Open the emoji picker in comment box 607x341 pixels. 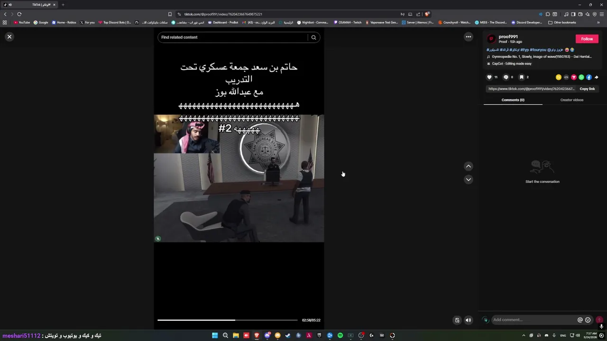click(x=588, y=320)
